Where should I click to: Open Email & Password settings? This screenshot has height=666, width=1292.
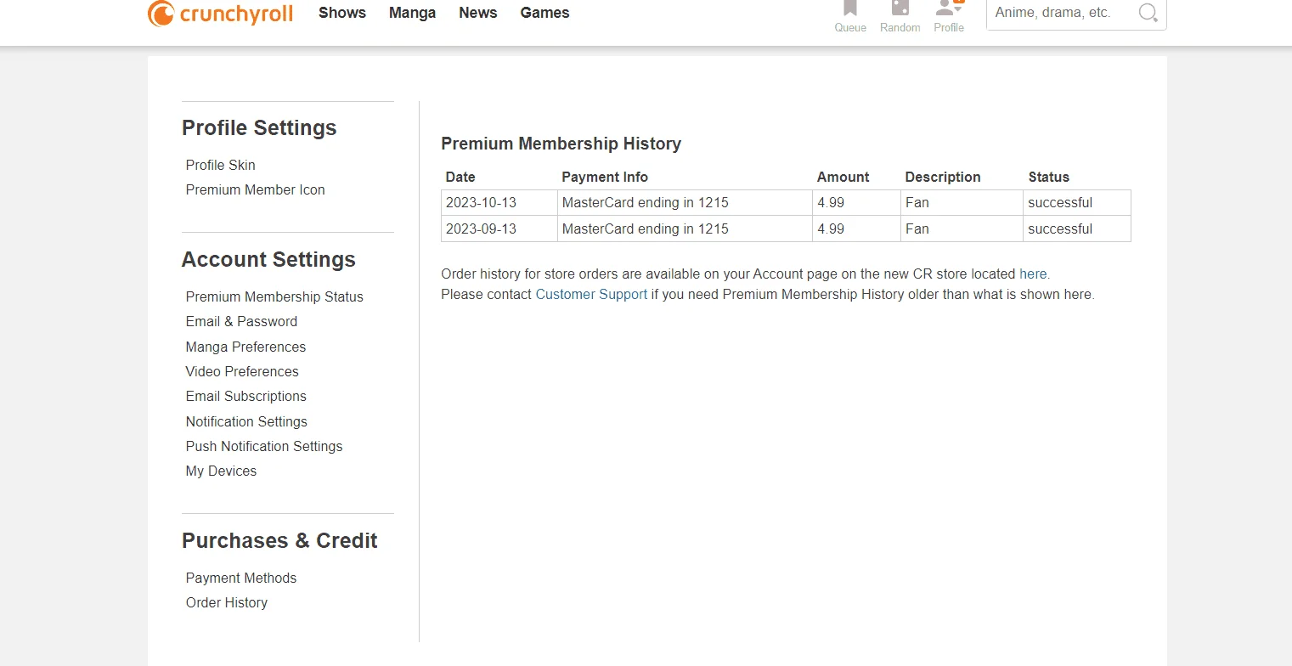coord(242,321)
